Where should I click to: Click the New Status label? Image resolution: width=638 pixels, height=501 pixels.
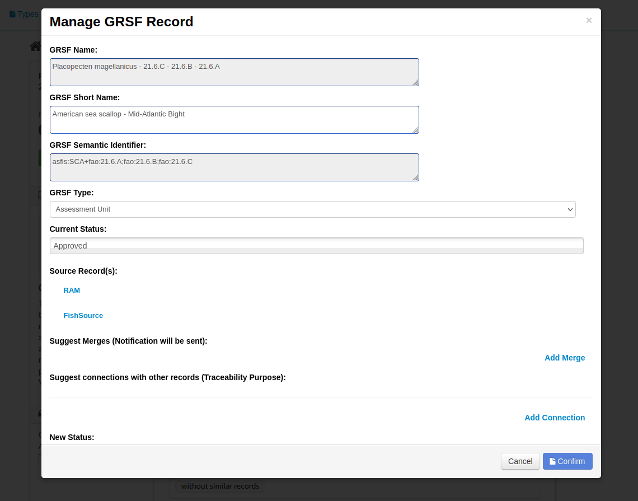click(x=72, y=437)
